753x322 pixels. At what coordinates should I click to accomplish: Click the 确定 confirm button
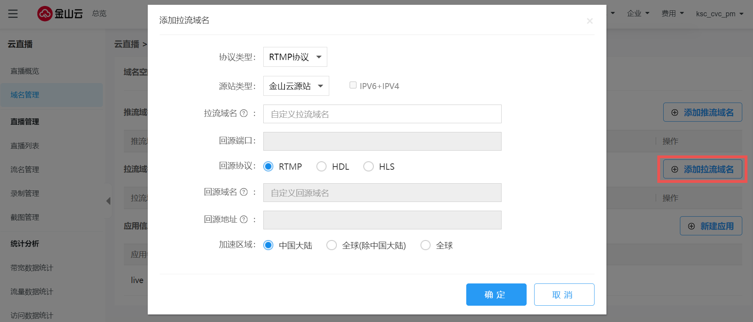[x=496, y=295]
